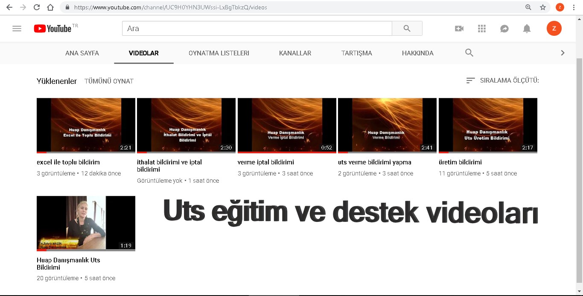Open the 'Excel ile Toplu Bildirimi' video thumbnail
The image size is (583, 296).
(x=86, y=126)
